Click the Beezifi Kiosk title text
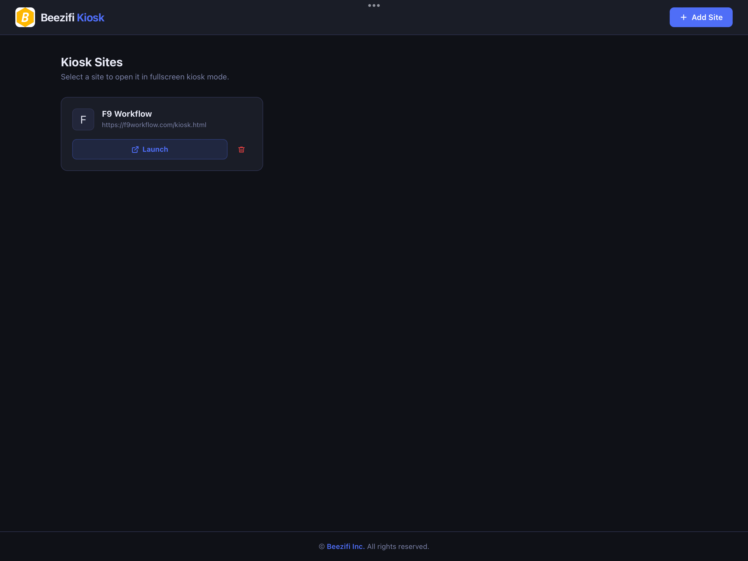Image resolution: width=748 pixels, height=561 pixels. click(x=72, y=18)
